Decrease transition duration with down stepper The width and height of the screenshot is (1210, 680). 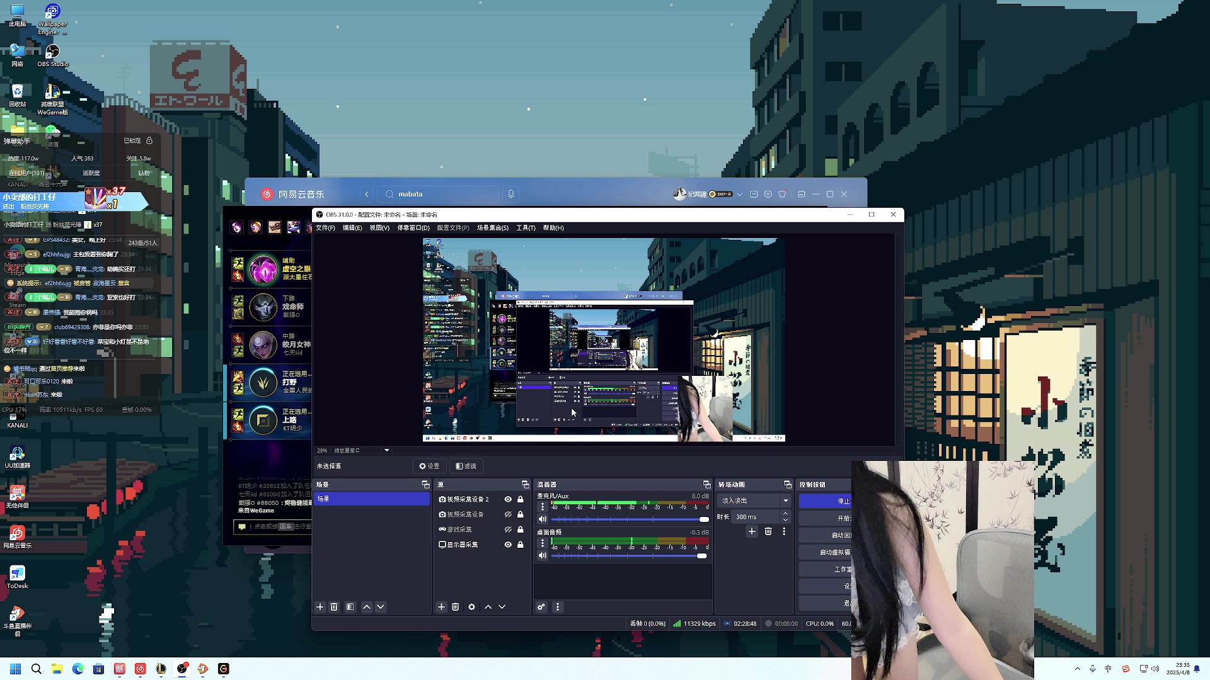click(x=785, y=520)
